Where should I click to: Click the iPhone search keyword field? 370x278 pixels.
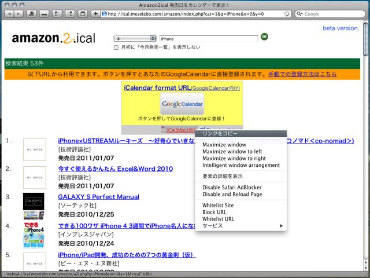coord(209,39)
